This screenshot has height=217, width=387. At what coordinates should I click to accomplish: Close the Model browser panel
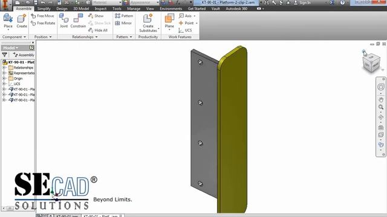(x=33, y=43)
